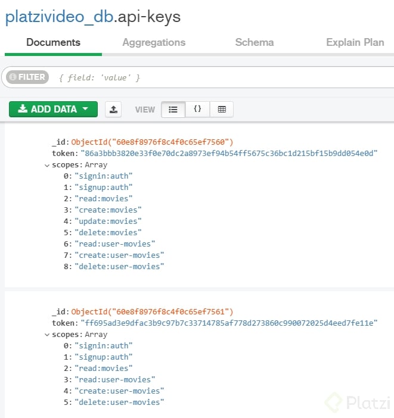Collapse scopes array in first document

(x=48, y=165)
